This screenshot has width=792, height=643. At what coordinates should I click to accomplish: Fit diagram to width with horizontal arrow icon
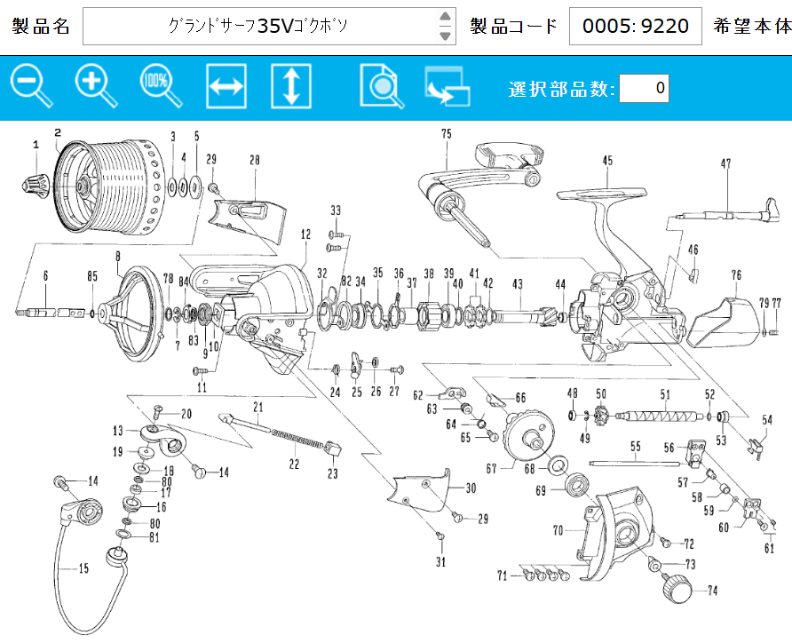tap(226, 86)
